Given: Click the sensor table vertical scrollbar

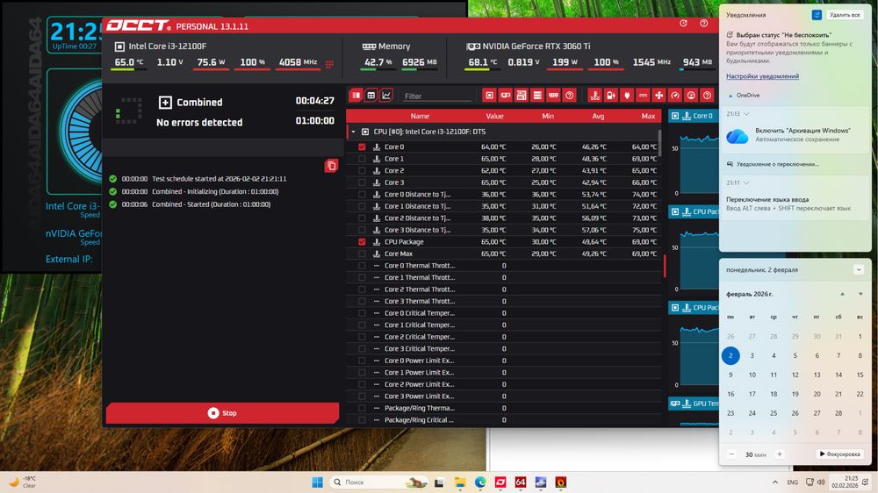Looking at the screenshot, I should (659, 143).
